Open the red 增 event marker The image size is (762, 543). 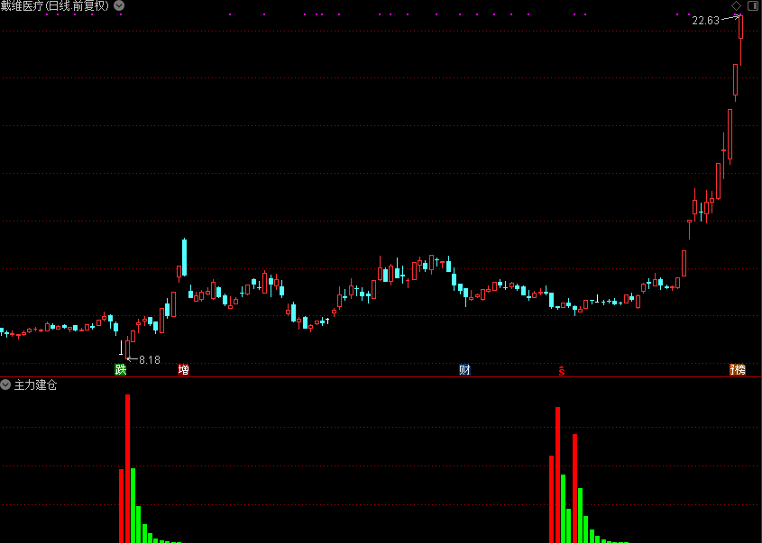[183, 370]
